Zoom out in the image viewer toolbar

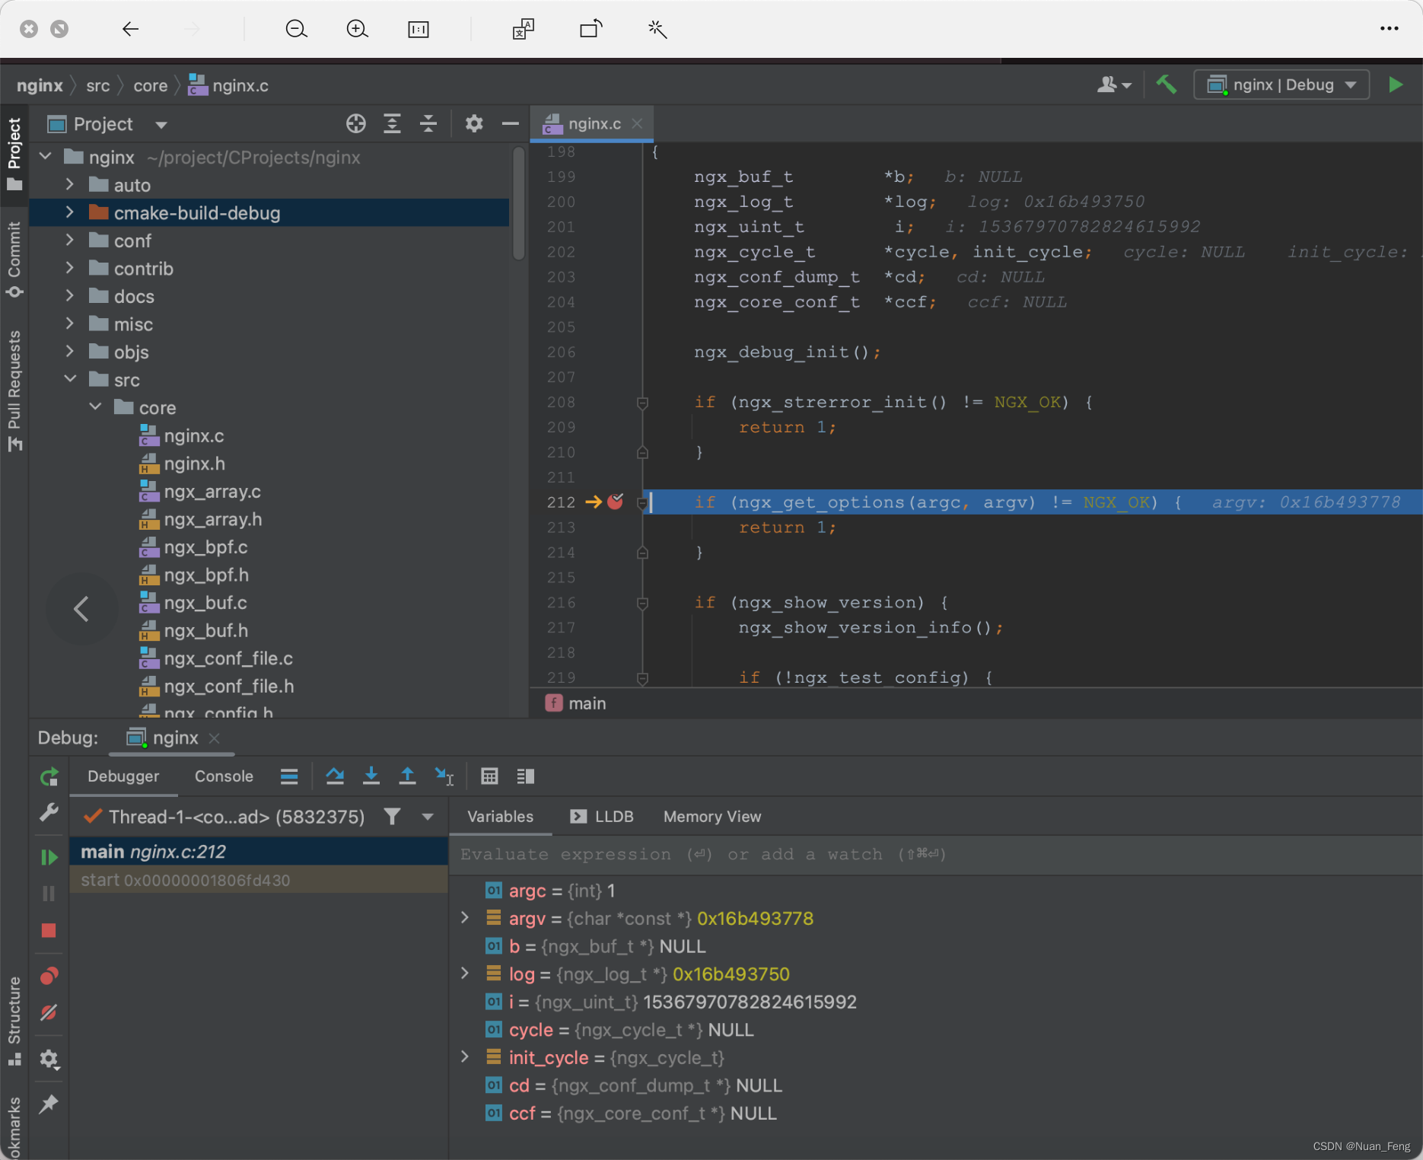tap(296, 30)
